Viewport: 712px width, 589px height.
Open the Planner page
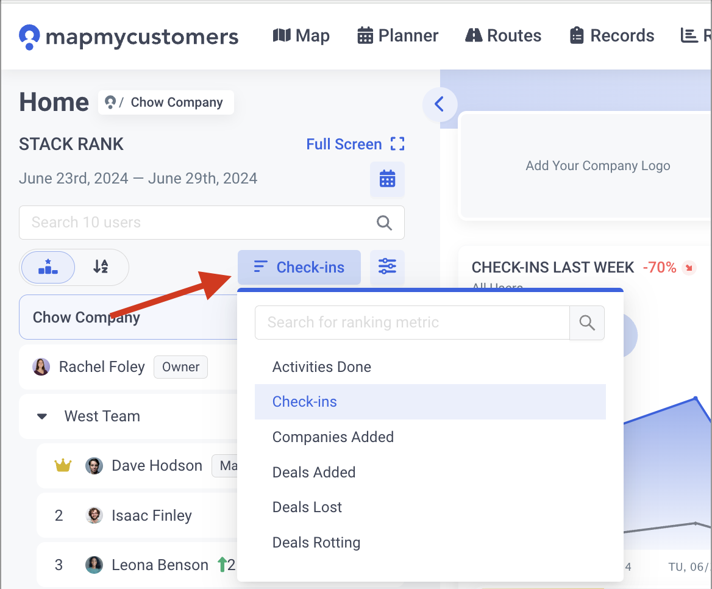pos(398,35)
